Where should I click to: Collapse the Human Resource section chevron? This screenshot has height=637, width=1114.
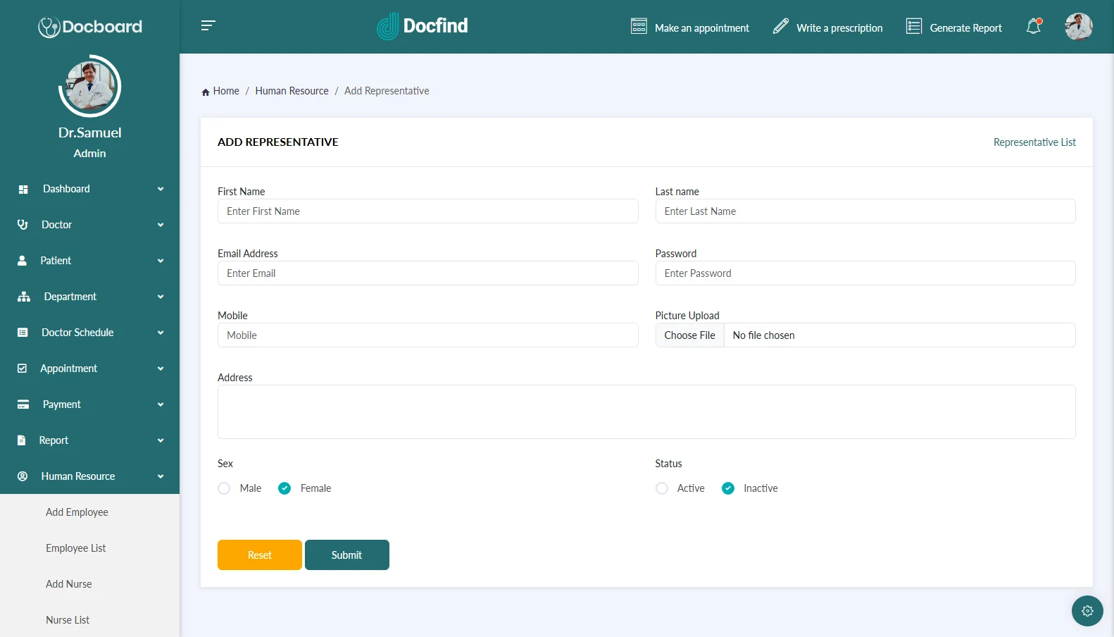(161, 476)
